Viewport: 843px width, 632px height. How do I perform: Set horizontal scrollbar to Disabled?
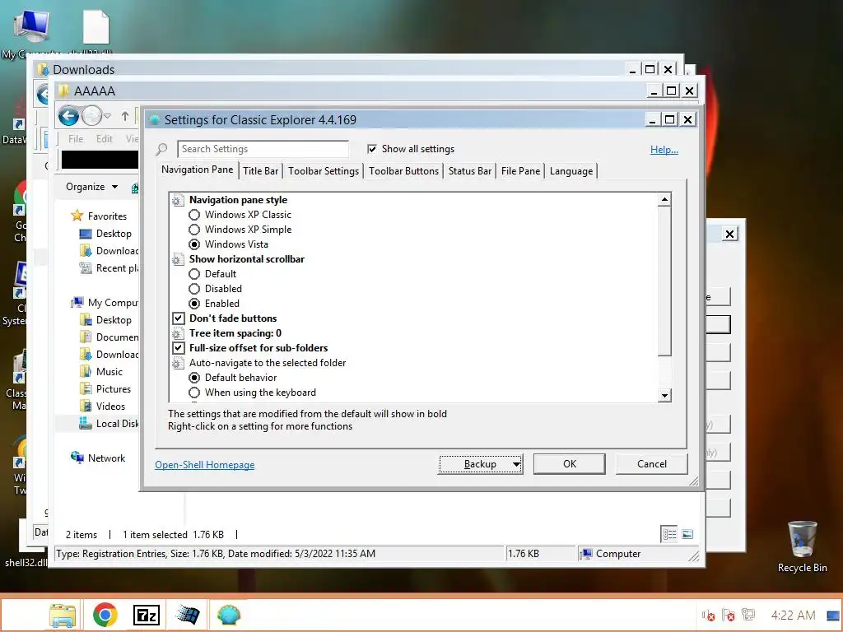tap(194, 289)
